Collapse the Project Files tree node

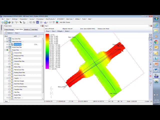(5, 50)
